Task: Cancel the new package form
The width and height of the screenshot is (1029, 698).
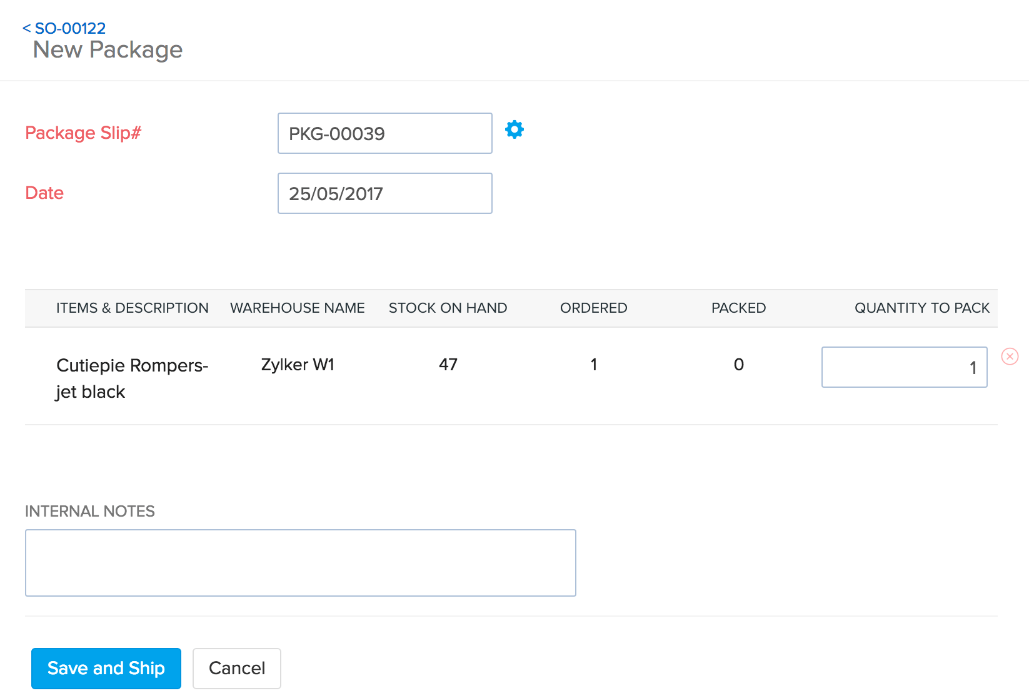Action: pos(236,668)
